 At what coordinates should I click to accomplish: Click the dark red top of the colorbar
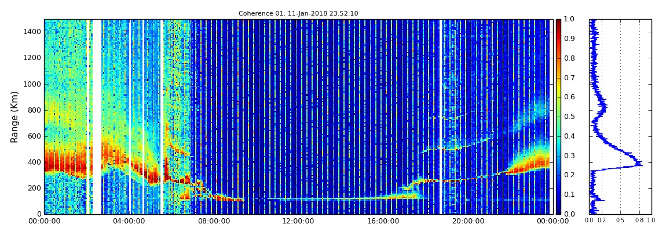(558, 22)
